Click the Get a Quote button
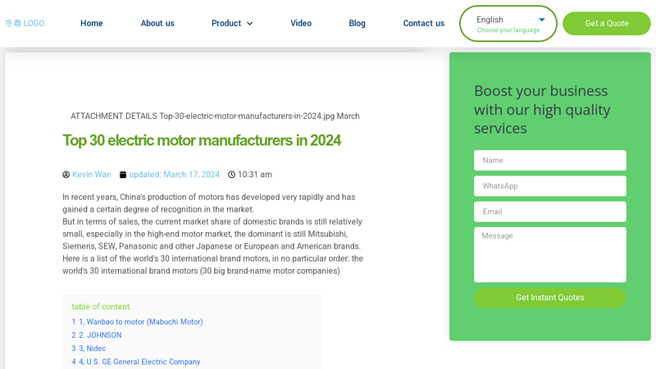The width and height of the screenshot is (656, 369). click(607, 24)
